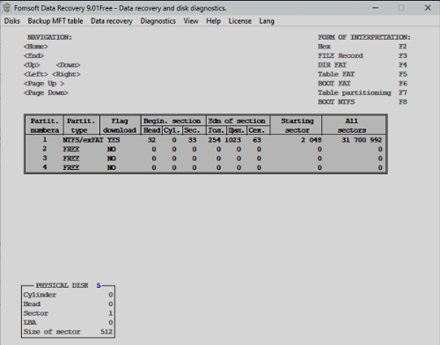Click the F2 shortcut label
This screenshot has height=345, width=440.
click(x=403, y=47)
